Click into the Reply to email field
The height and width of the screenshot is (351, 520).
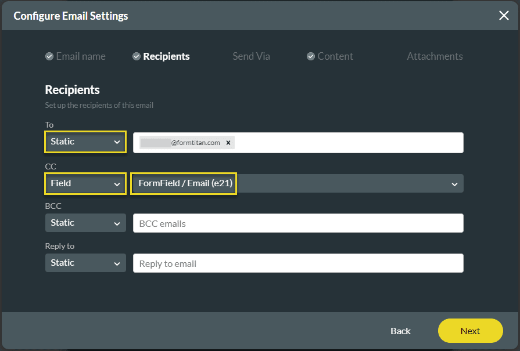click(297, 263)
